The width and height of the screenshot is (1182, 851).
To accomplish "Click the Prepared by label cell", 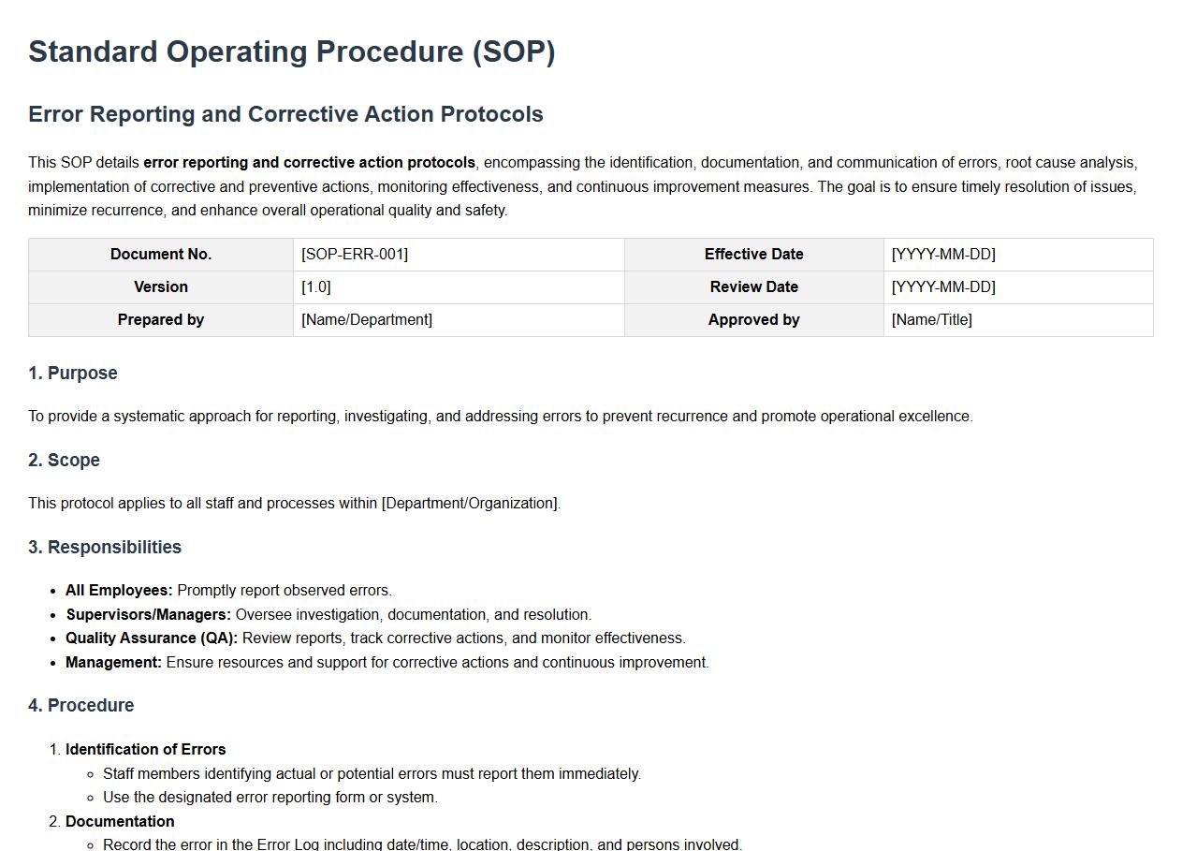I will (x=161, y=320).
